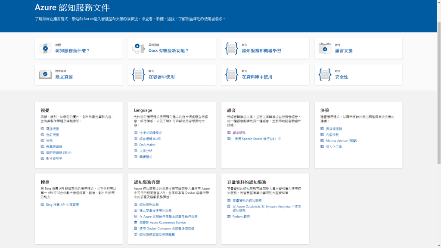Screen dimensions: 441x248
Task: Open the 電腦視覺 link
Action: (53, 129)
